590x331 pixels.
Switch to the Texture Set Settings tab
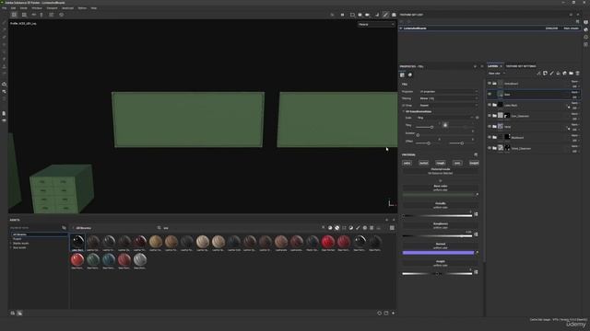coord(521,66)
